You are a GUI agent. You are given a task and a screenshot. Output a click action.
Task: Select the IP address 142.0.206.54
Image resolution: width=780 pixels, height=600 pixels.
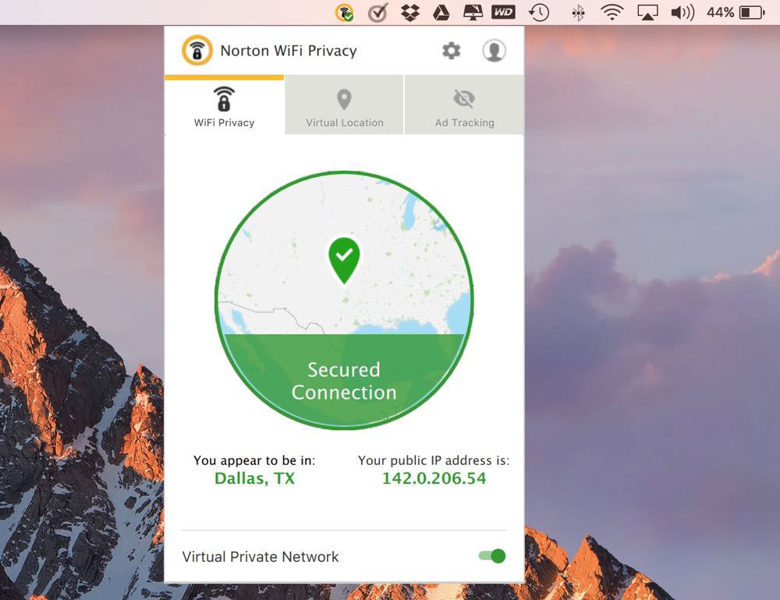pyautogui.click(x=434, y=478)
